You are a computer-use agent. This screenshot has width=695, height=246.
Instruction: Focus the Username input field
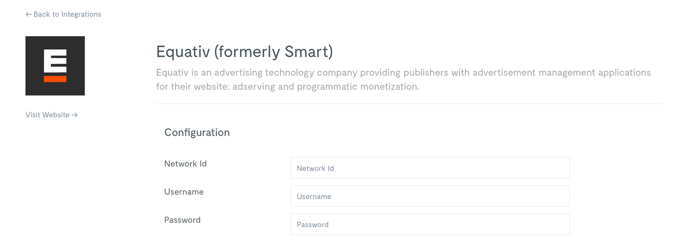(x=430, y=196)
